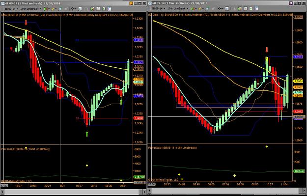This screenshot has width=307, height=196.
Task: Click purple instrument link button in 6B title bar
Action: 291,3
